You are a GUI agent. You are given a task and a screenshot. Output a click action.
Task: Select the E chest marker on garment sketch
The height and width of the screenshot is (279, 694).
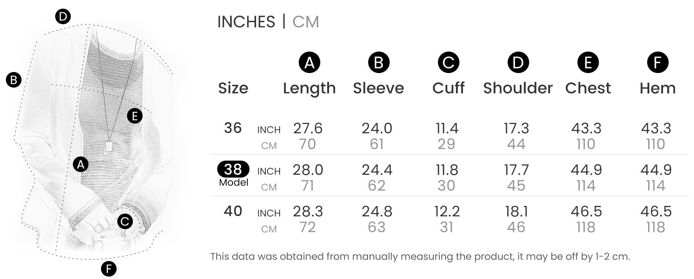[x=135, y=116]
